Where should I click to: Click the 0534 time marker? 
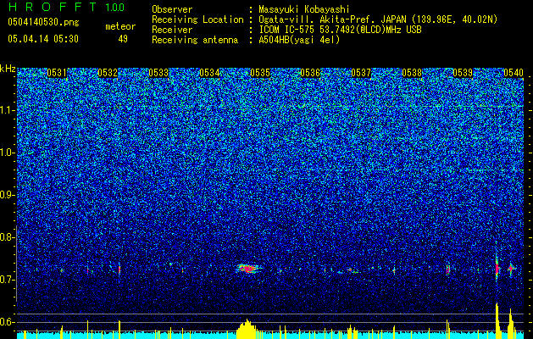coord(209,73)
